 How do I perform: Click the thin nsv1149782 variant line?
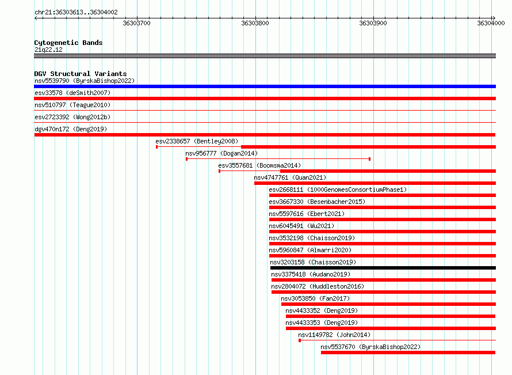pyautogui.click(x=398, y=340)
